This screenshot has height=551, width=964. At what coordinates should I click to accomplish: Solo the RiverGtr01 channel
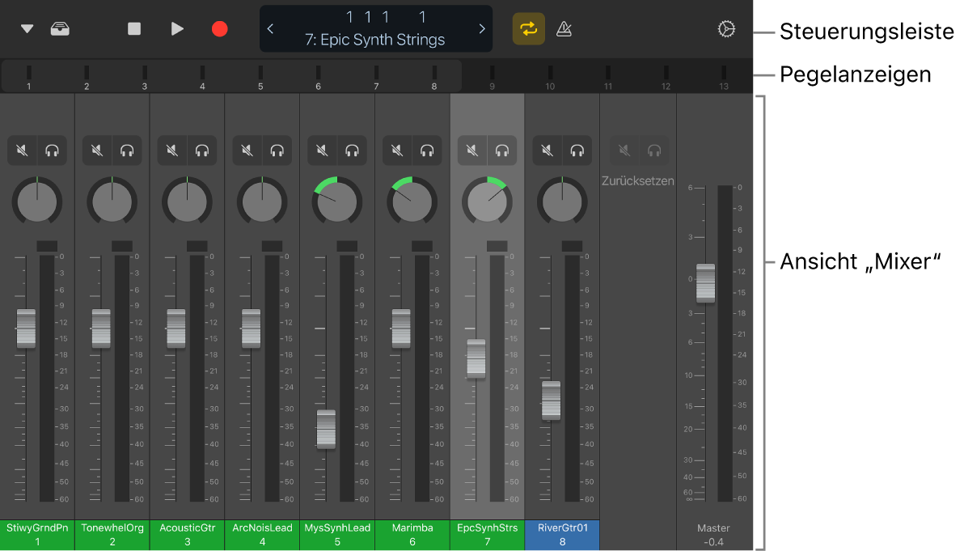tap(577, 150)
